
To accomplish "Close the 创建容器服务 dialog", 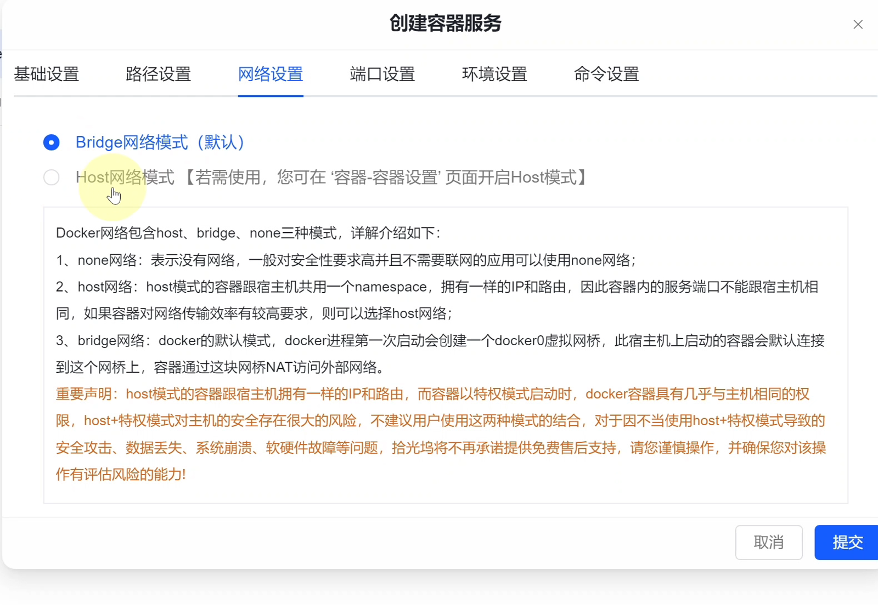I will point(858,25).
